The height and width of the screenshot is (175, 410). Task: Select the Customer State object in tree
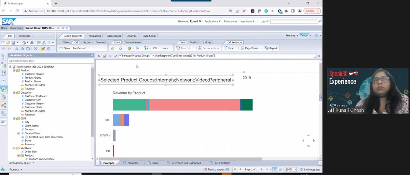tap(33, 107)
